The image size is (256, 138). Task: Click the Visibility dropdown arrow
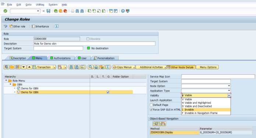click(229, 96)
